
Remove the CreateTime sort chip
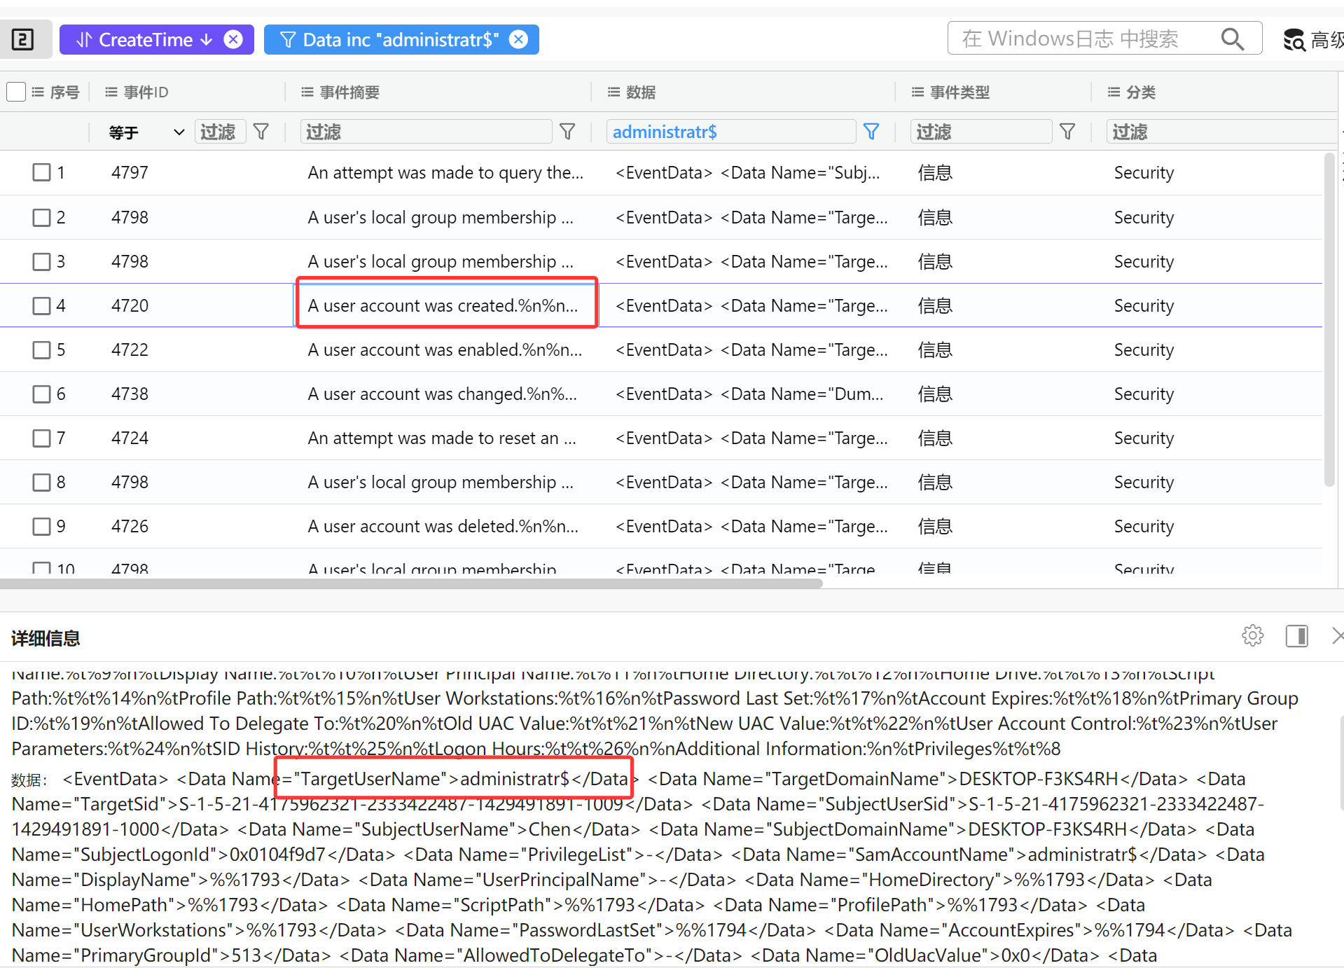(x=233, y=39)
